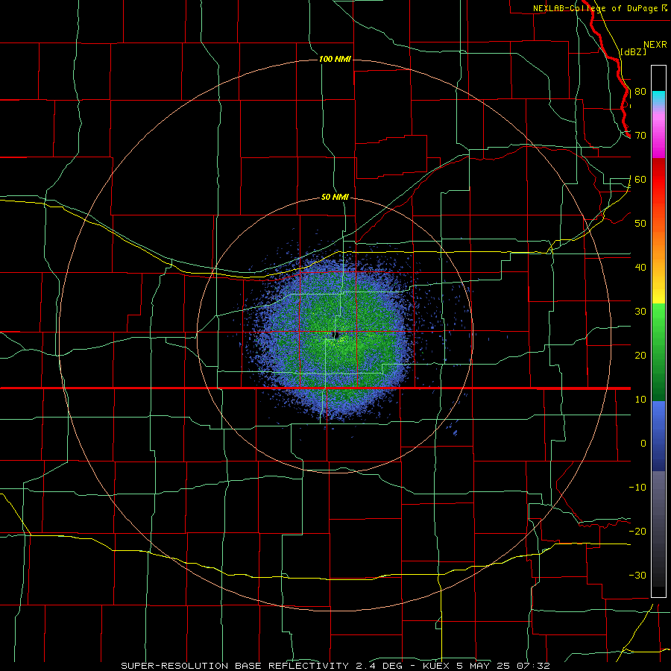Viewport: 671px width, 671px height.
Task: Click the -20 value on the dBZ scale
Action: [637, 532]
